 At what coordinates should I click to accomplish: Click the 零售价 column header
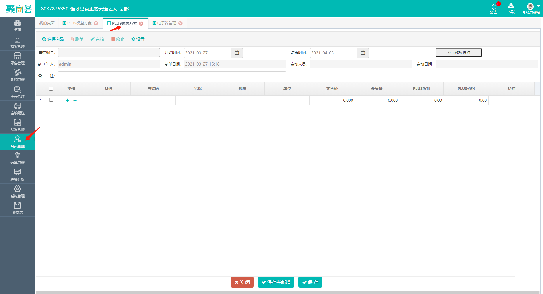332,89
